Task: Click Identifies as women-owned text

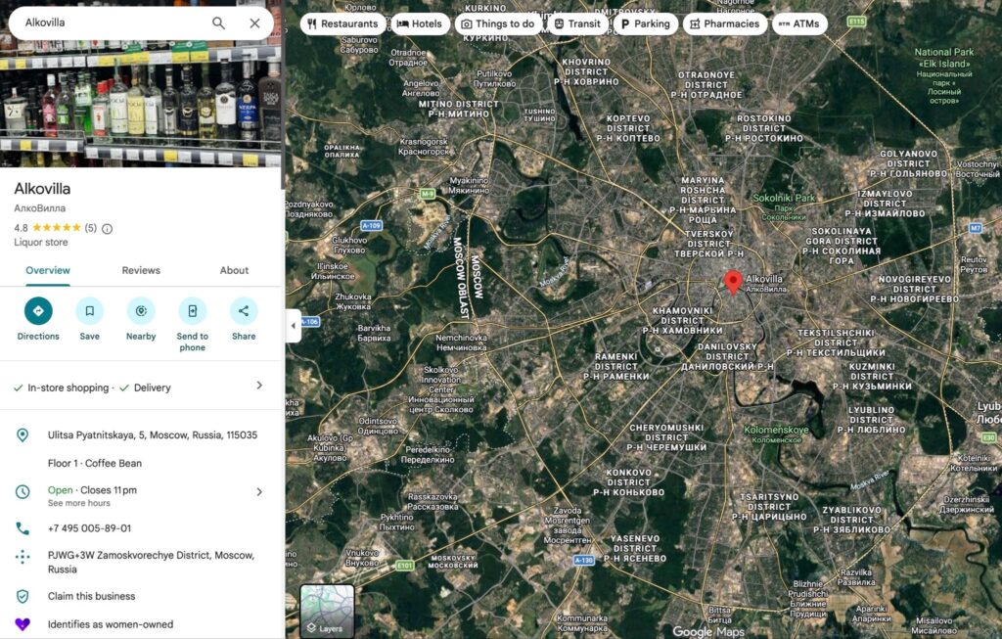Action: click(110, 624)
